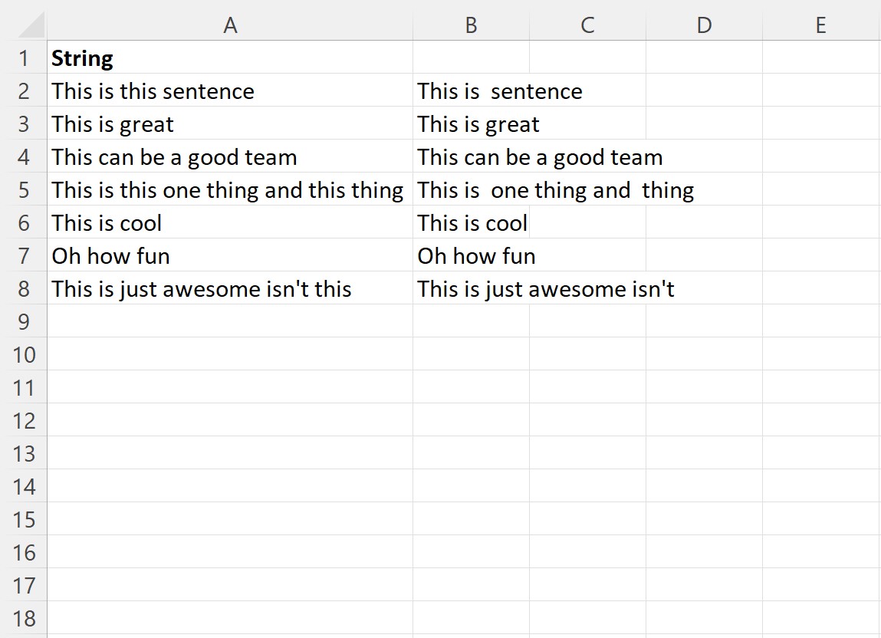Select row number 1
The image size is (881, 638).
(25, 58)
